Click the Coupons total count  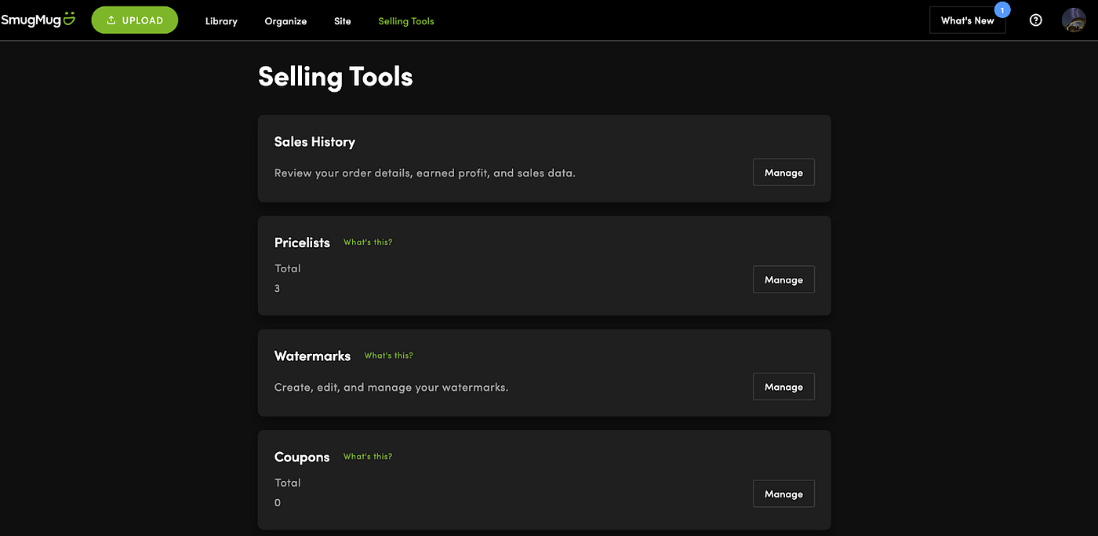coord(278,503)
